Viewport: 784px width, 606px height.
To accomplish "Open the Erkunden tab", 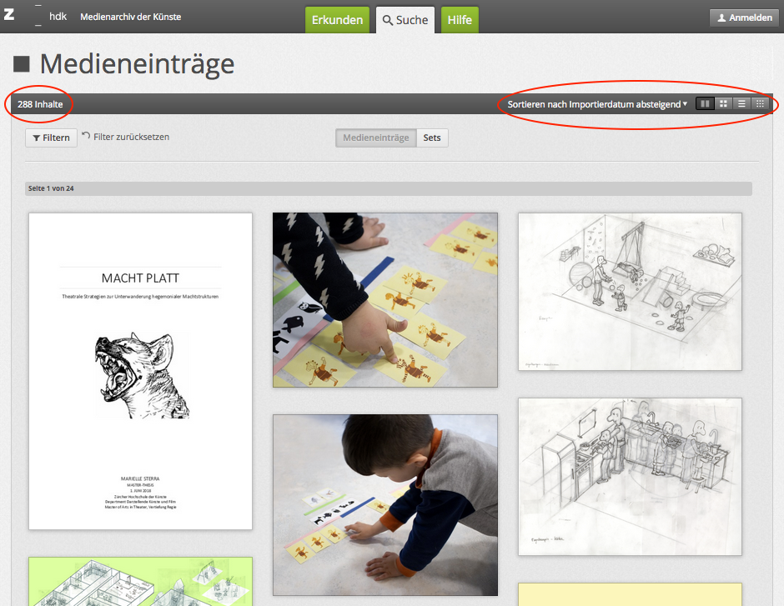I will tap(337, 20).
